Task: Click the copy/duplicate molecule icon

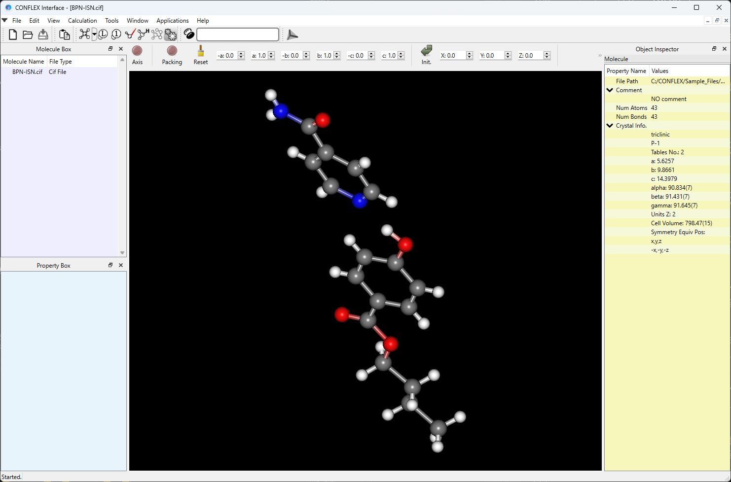Action: 65,34
